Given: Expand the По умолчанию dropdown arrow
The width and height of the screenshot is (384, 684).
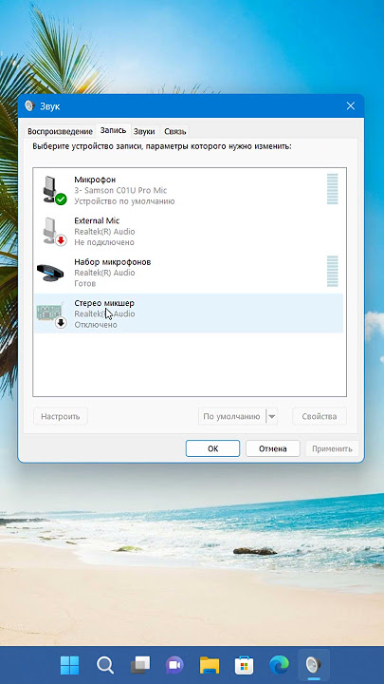Looking at the screenshot, I should 272,416.
